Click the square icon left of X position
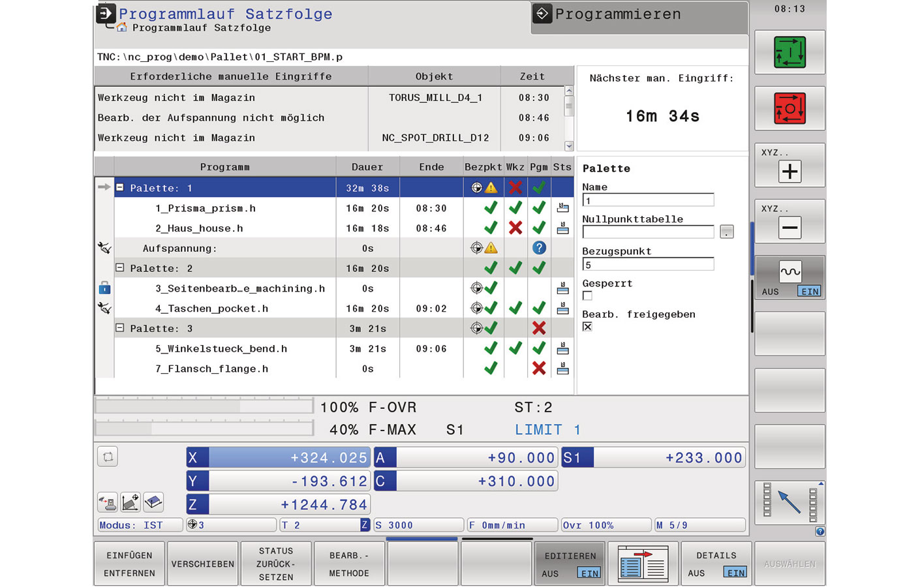 point(108,457)
